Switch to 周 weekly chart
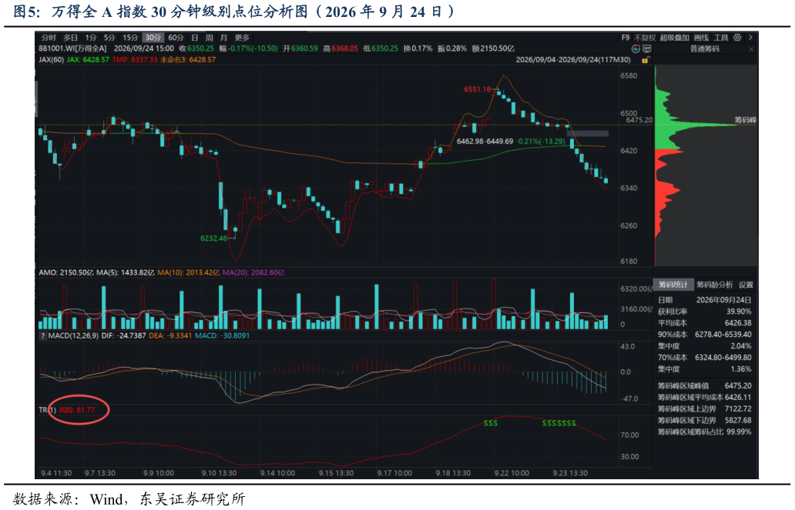This screenshot has width=795, height=510. 210,38
